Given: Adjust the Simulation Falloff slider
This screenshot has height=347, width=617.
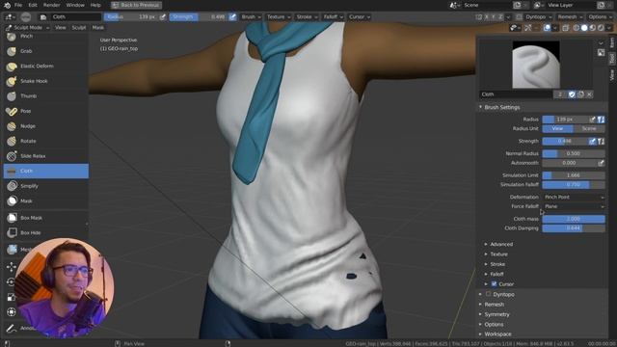Looking at the screenshot, I should (574, 184).
